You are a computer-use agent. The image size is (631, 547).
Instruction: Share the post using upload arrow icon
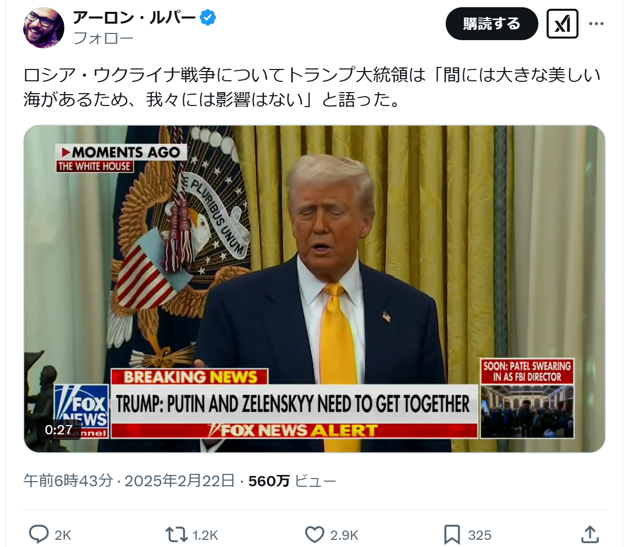pyautogui.click(x=590, y=535)
